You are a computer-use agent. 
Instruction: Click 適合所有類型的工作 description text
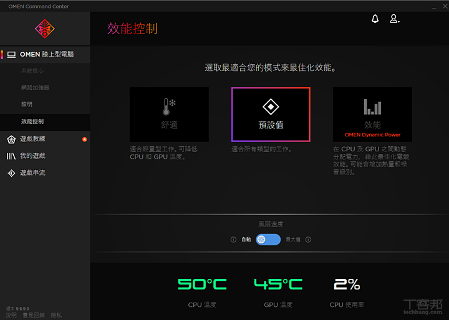261,149
